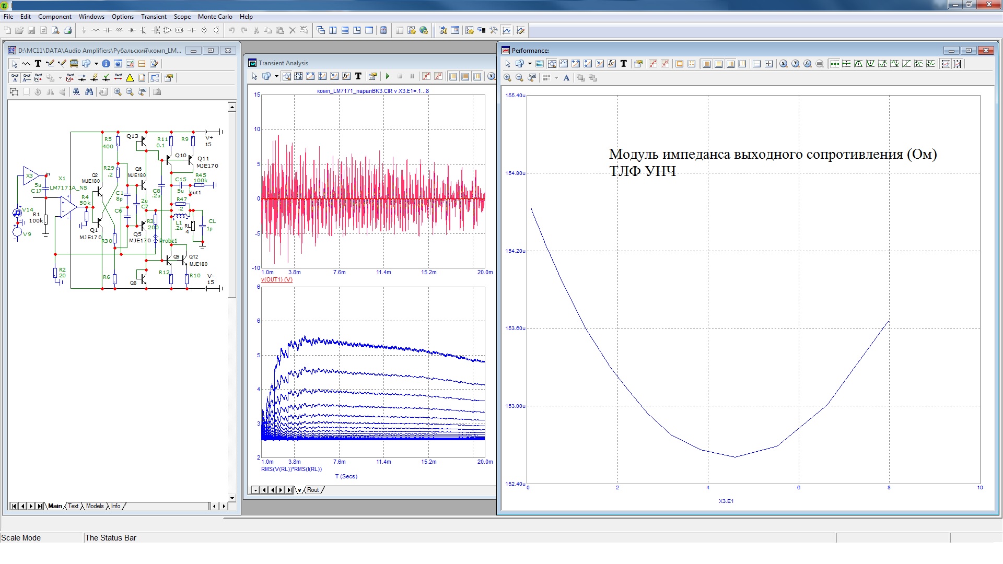Click the v(OUT1) (V) plot label
The height and width of the screenshot is (564, 1003).
click(277, 279)
